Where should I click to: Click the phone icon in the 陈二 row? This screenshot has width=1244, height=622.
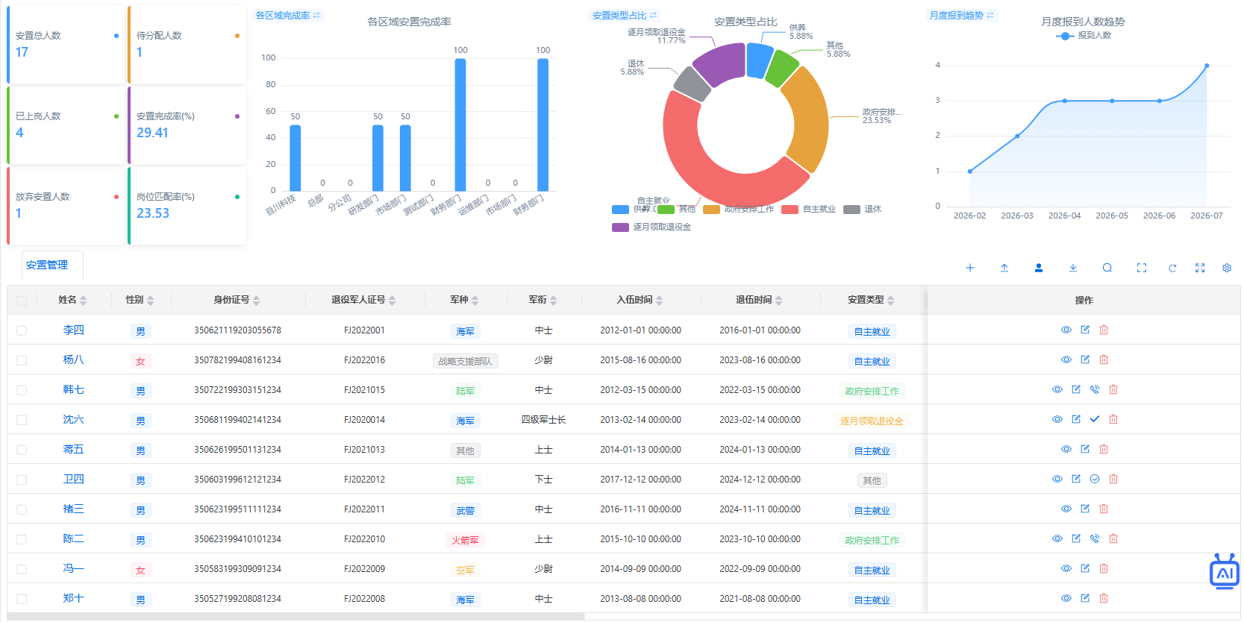[x=1095, y=538]
